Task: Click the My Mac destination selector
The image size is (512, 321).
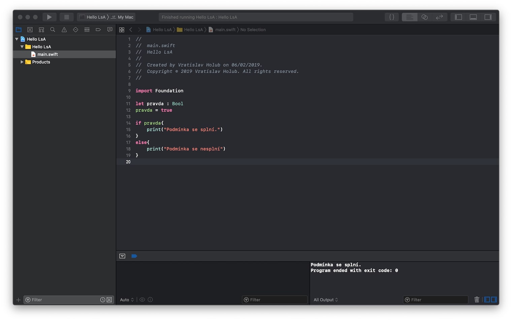Action: (x=125, y=17)
